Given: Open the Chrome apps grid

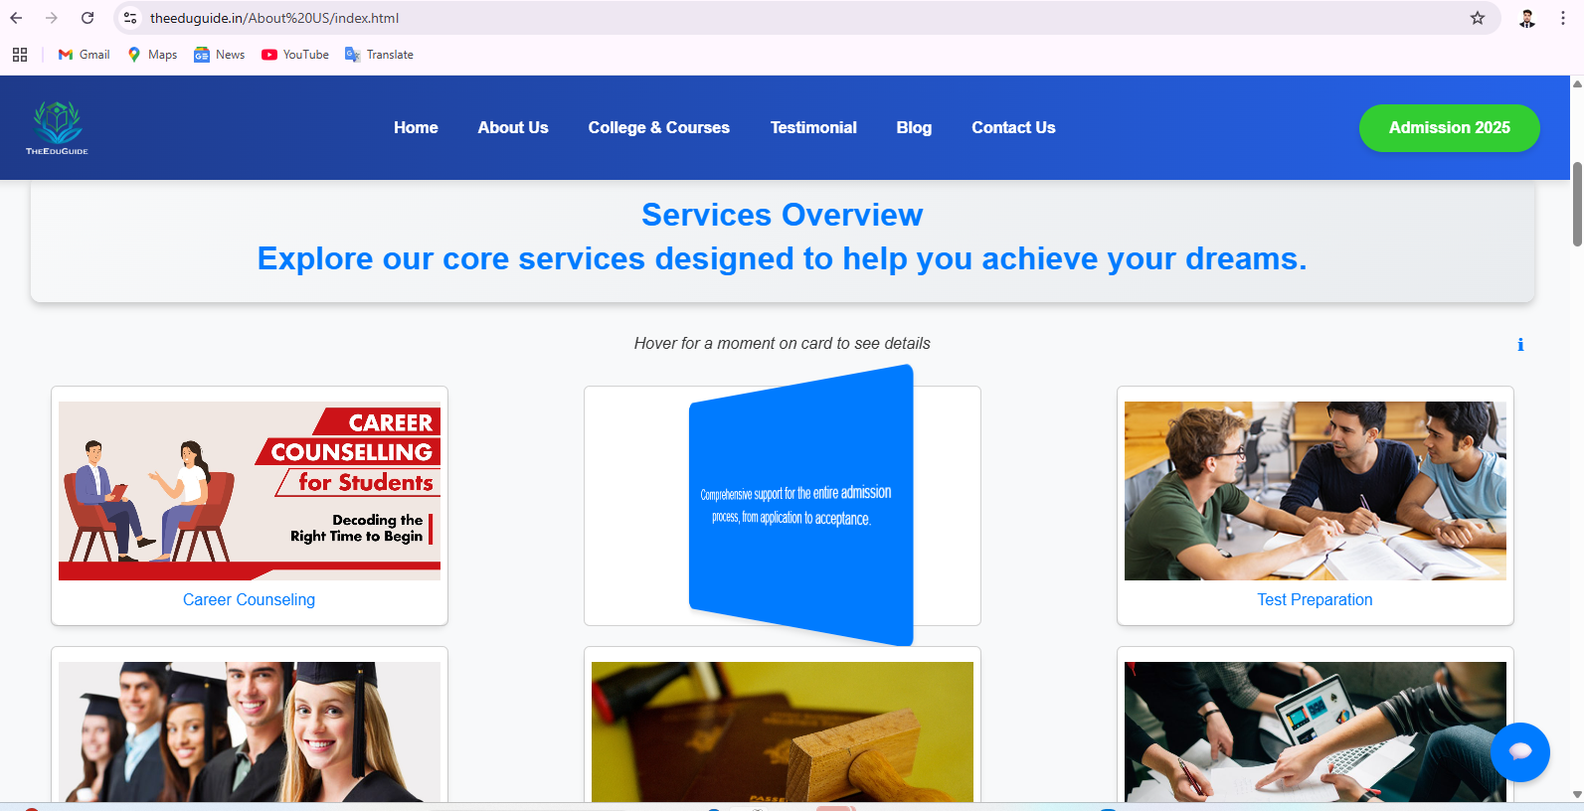Looking at the screenshot, I should click(20, 55).
